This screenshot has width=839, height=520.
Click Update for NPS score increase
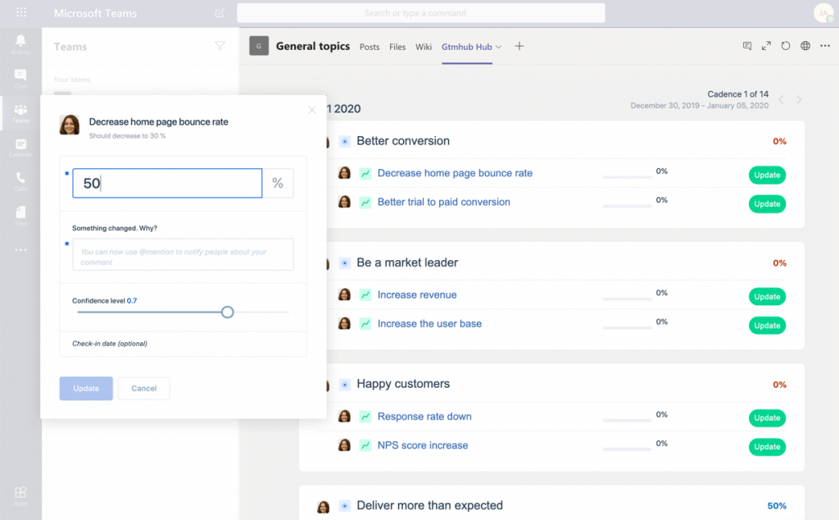[x=767, y=447]
